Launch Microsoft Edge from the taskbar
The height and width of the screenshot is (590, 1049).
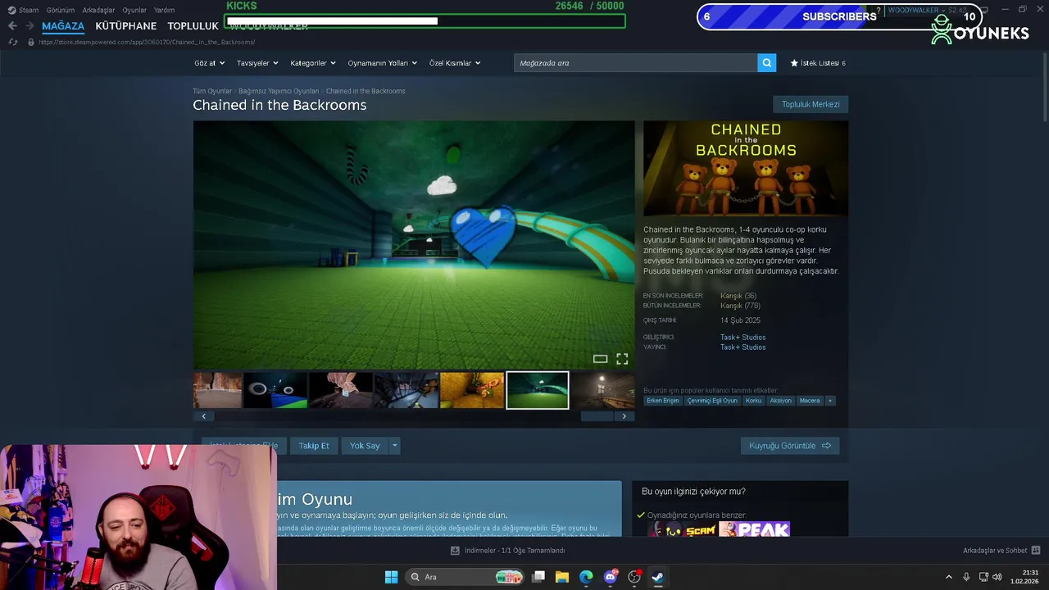point(586,577)
